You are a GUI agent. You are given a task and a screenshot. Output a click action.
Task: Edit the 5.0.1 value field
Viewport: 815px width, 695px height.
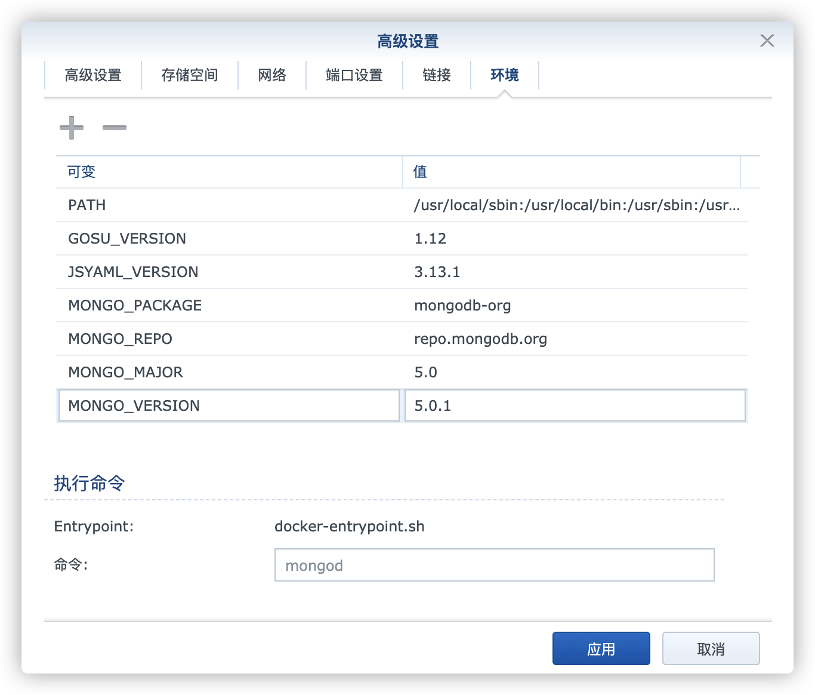(575, 405)
